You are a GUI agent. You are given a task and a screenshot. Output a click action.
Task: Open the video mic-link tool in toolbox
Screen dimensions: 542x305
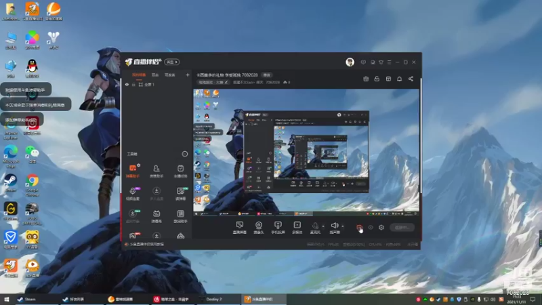click(133, 193)
